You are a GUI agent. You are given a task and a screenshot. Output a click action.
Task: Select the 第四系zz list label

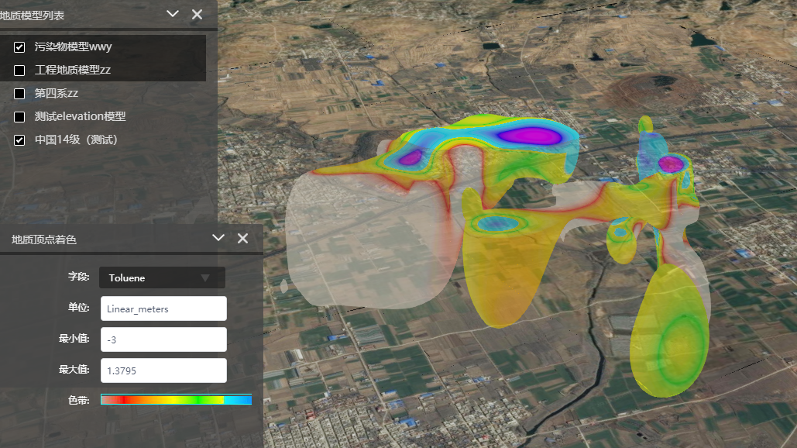[57, 94]
